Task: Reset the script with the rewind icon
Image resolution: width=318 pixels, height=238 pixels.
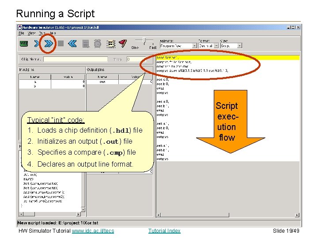Action: 72,44
